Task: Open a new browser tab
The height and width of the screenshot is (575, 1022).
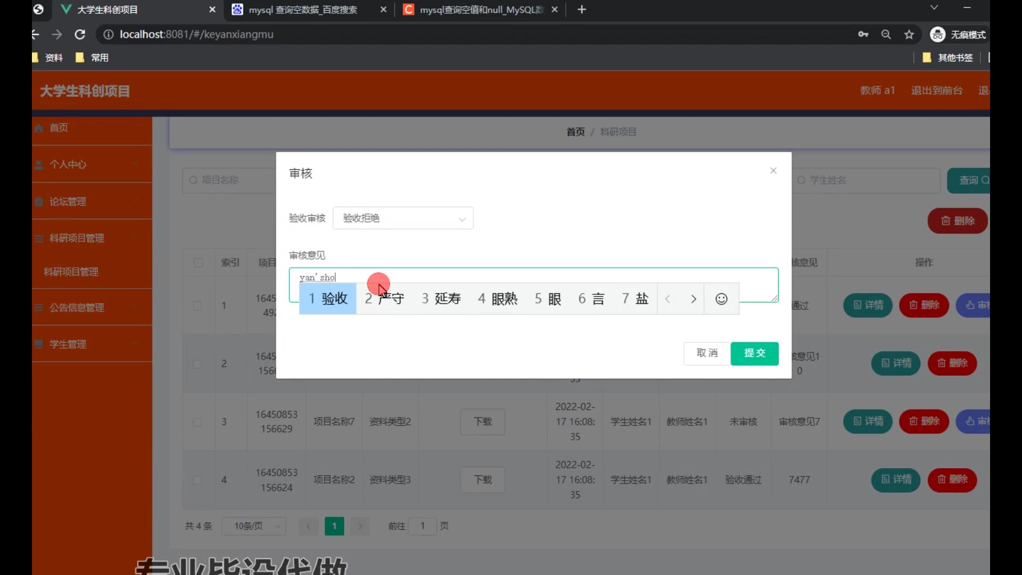Action: click(x=582, y=10)
